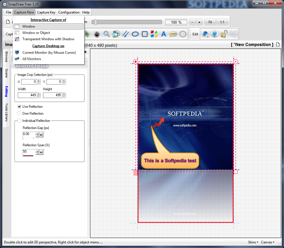Screen dimensions: 284x248
Task: Open the Configuration menu
Action: pos(69,12)
